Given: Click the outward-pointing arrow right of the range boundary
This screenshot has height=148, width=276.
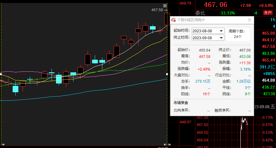Looking at the screenshot, I should coord(169,144).
